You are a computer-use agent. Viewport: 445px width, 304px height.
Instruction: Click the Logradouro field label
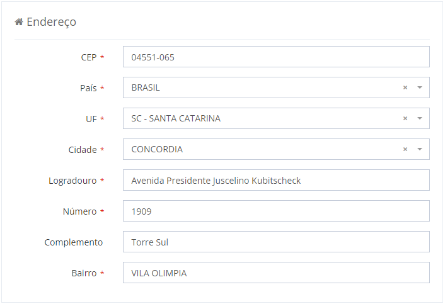pos(72,180)
